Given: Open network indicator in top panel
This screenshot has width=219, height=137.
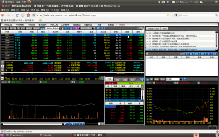Looking at the screenshot, I should click(159, 2).
